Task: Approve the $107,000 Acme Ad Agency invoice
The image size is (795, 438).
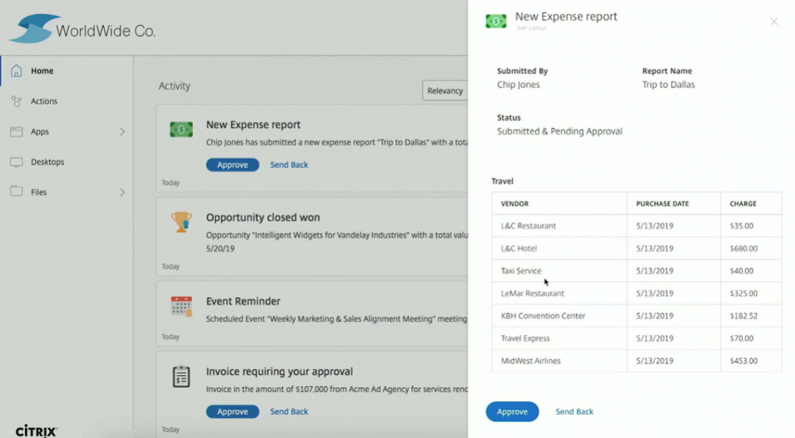Action: pyautogui.click(x=233, y=411)
